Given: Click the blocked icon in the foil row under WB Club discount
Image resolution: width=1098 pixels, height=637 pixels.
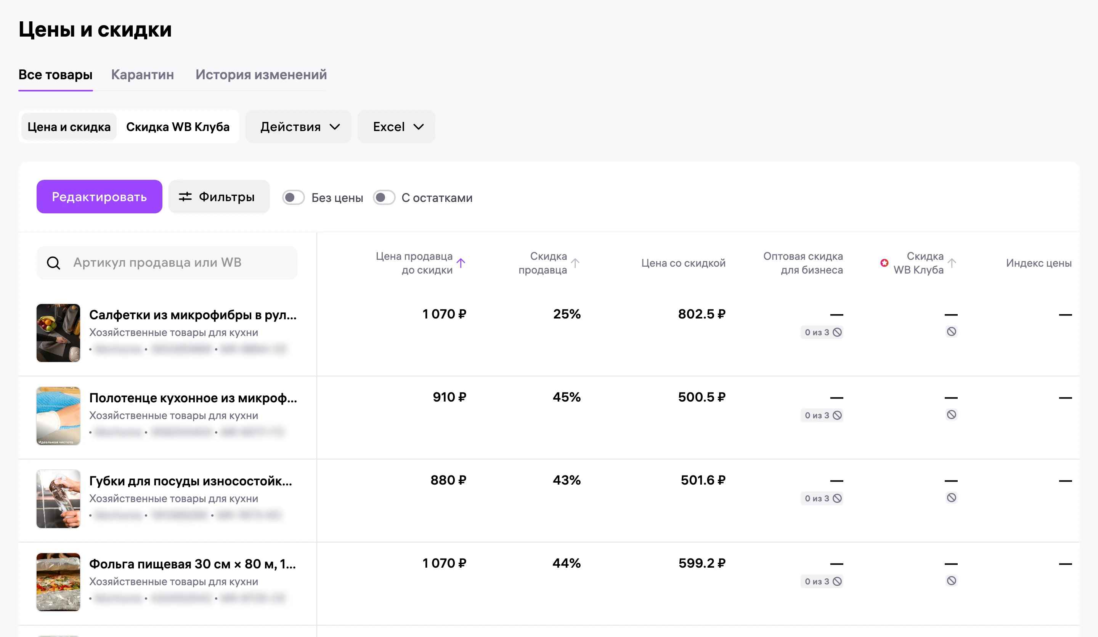Looking at the screenshot, I should [951, 581].
